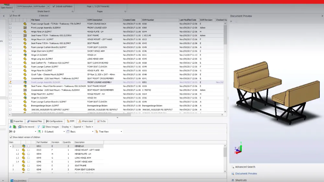Click the Shortcuts panel icon
324x182 pixels.
tap(233, 180)
